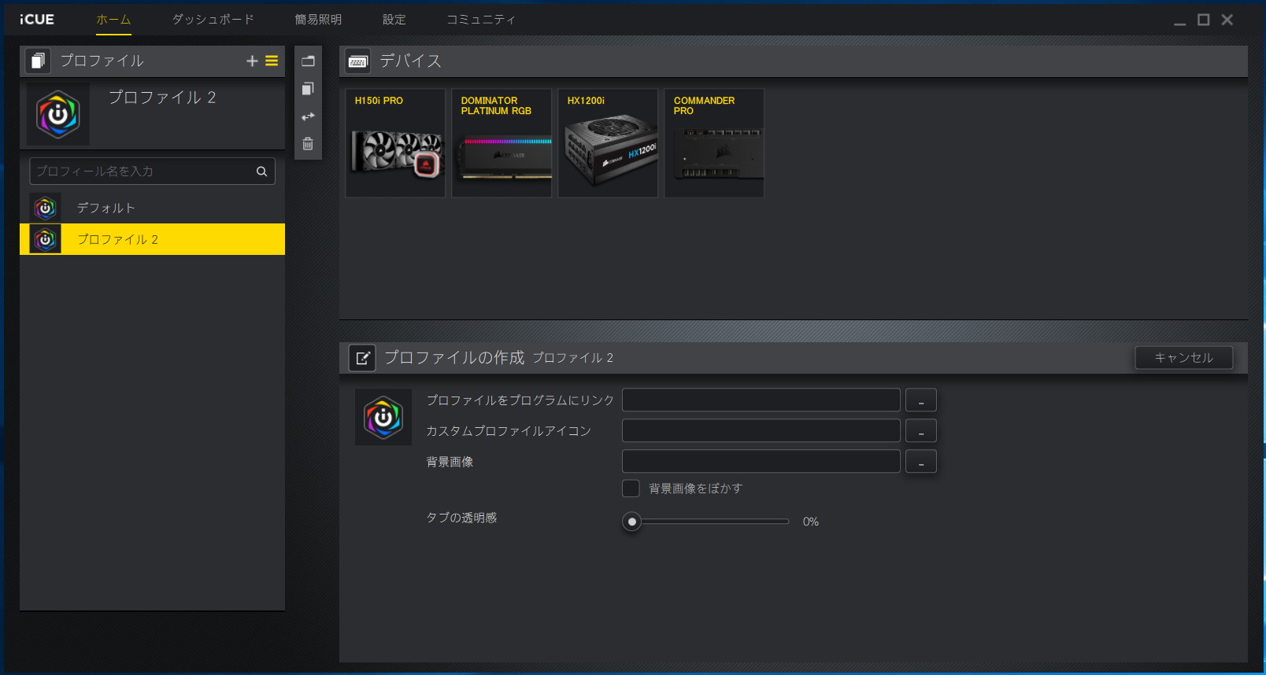The height and width of the screenshot is (675, 1266).
Task: Click the プロファイルの作成 heading
Action: [454, 358]
